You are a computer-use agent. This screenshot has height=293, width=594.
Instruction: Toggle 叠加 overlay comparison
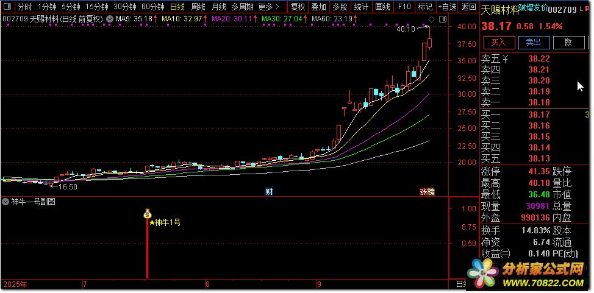(318, 7)
